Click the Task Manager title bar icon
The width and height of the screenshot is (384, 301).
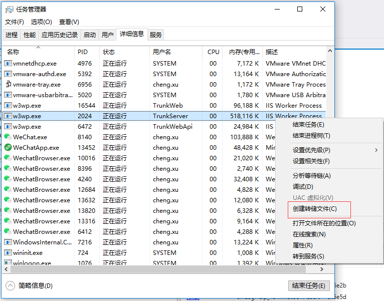click(10, 10)
